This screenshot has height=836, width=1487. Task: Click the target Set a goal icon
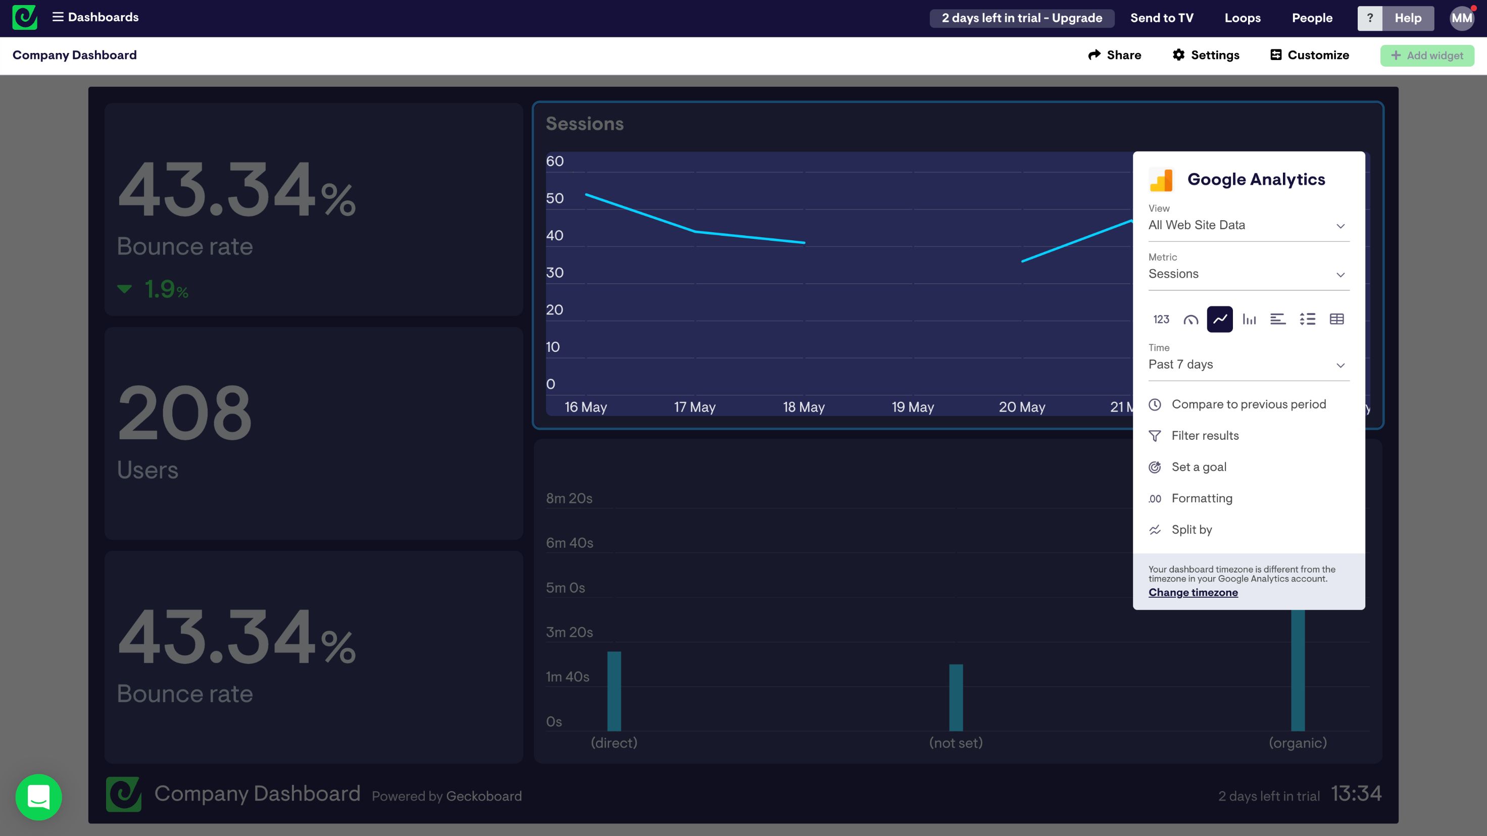tap(1155, 467)
